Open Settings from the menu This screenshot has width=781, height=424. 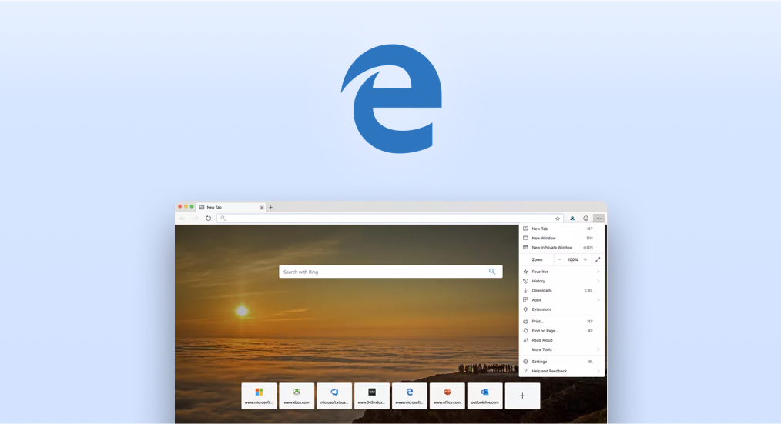point(539,362)
